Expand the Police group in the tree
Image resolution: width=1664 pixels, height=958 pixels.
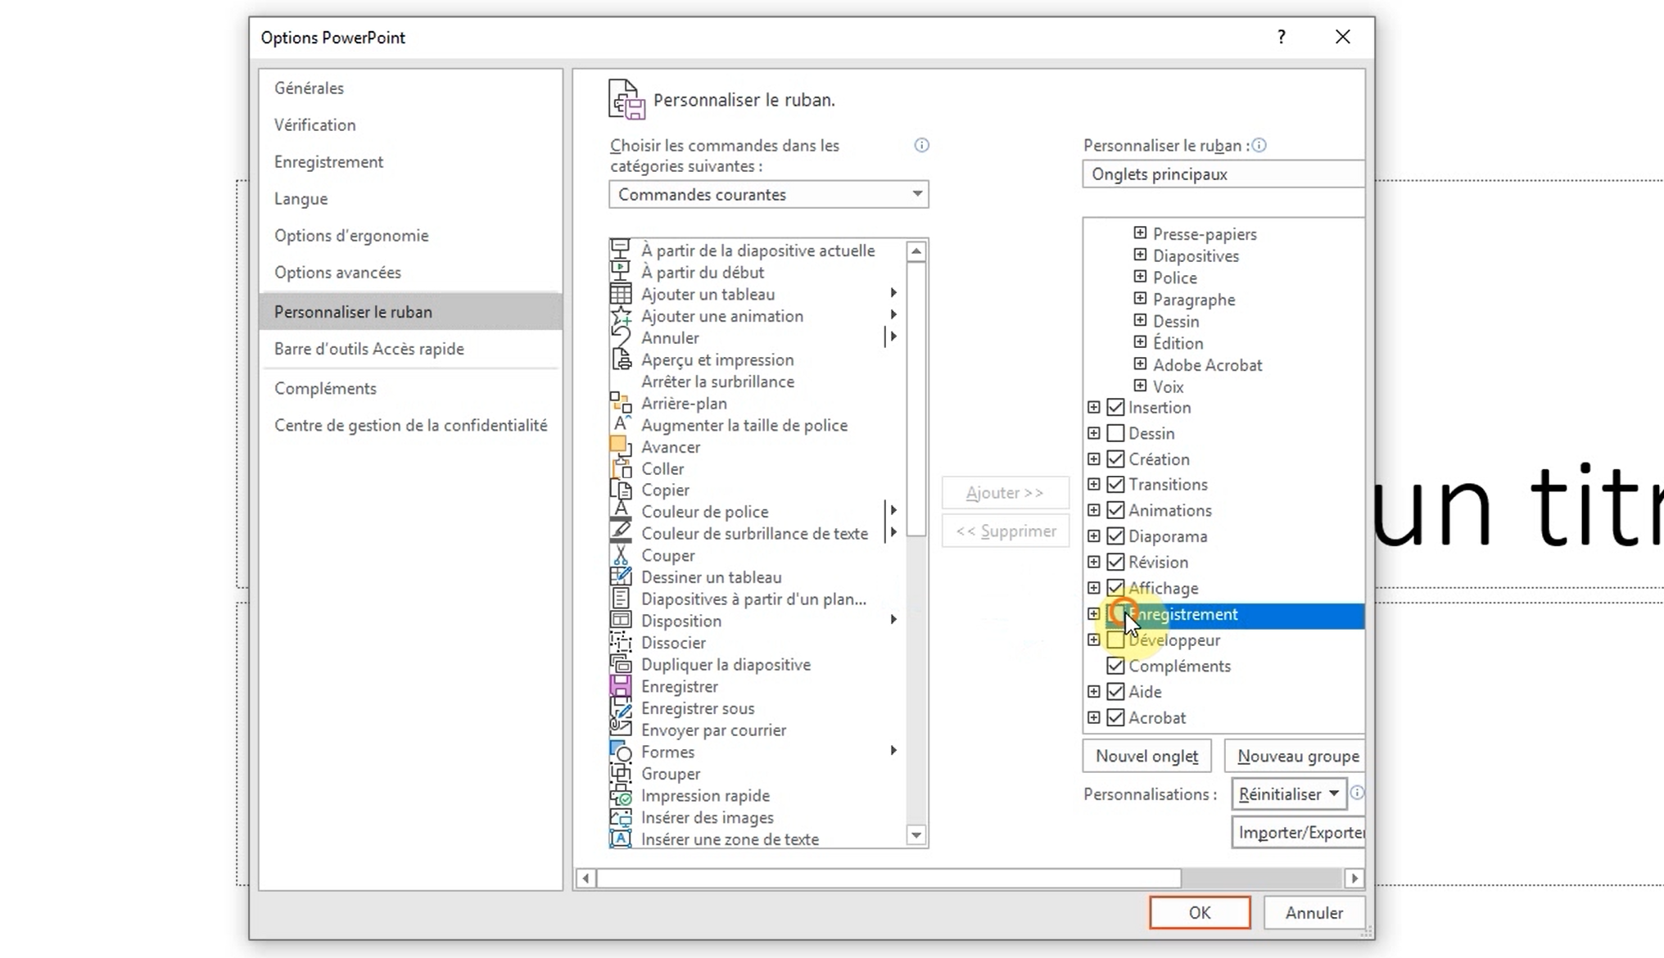tap(1140, 277)
